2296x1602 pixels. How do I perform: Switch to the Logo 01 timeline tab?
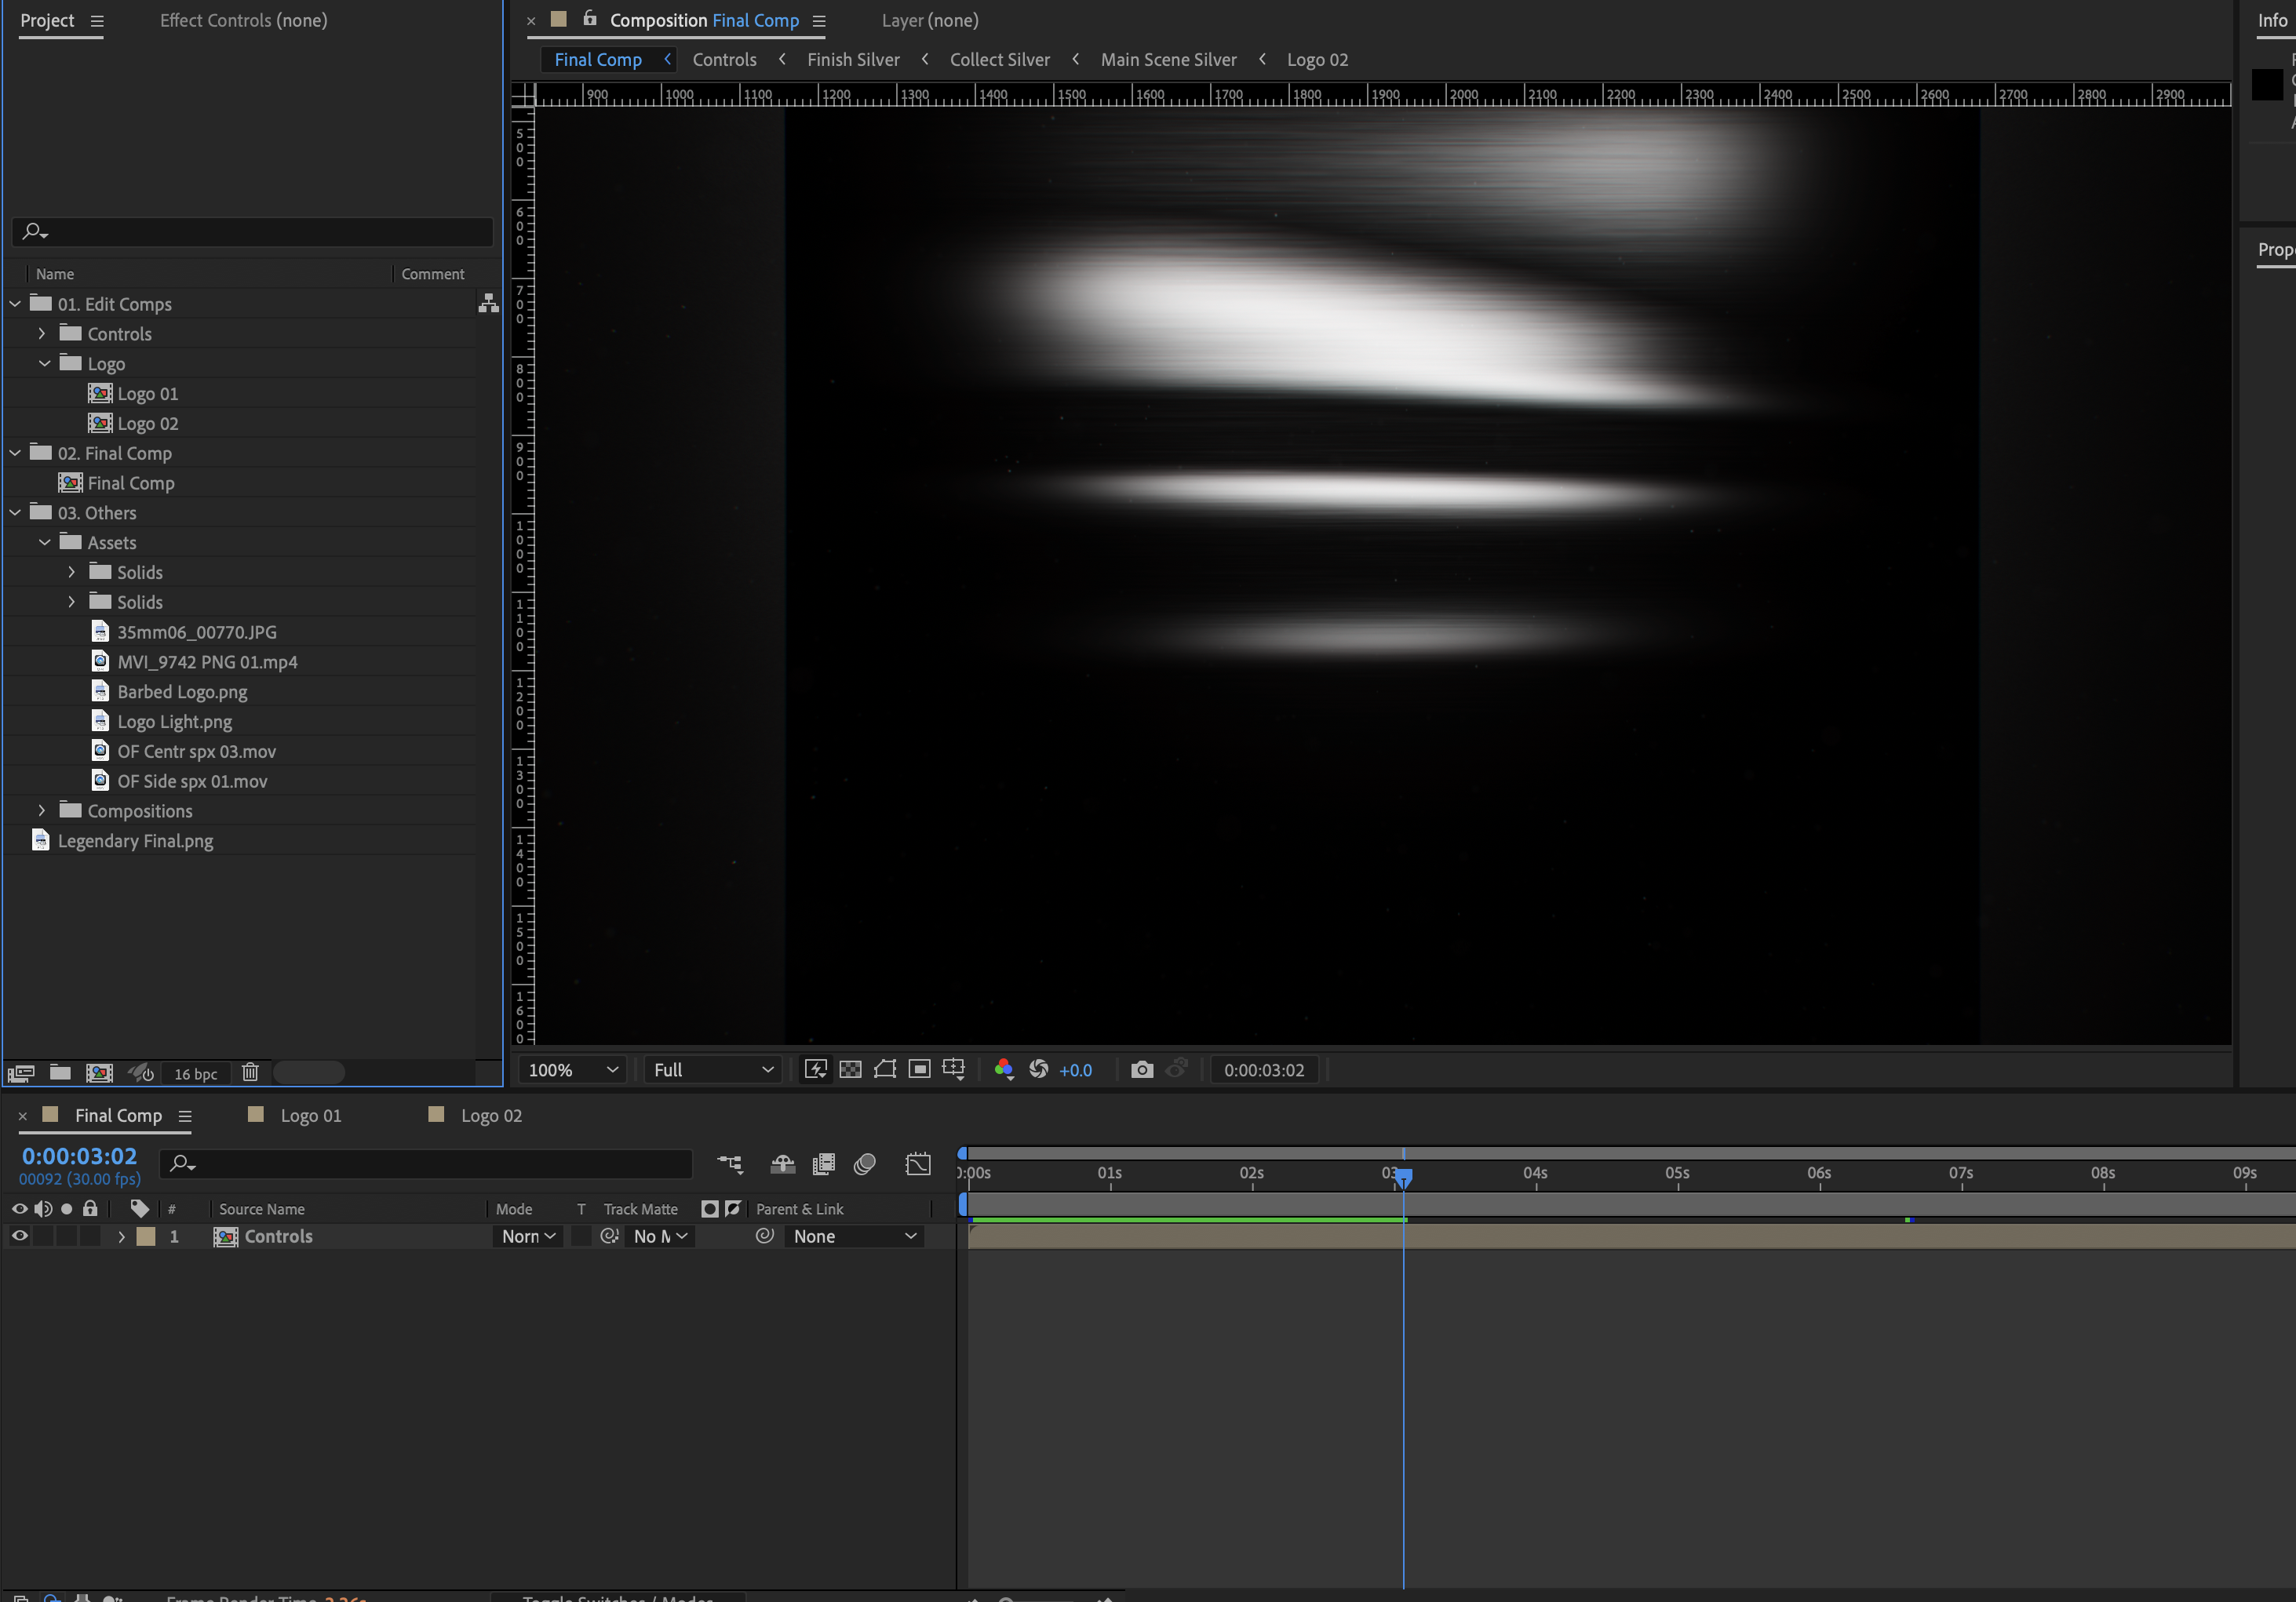click(311, 1115)
